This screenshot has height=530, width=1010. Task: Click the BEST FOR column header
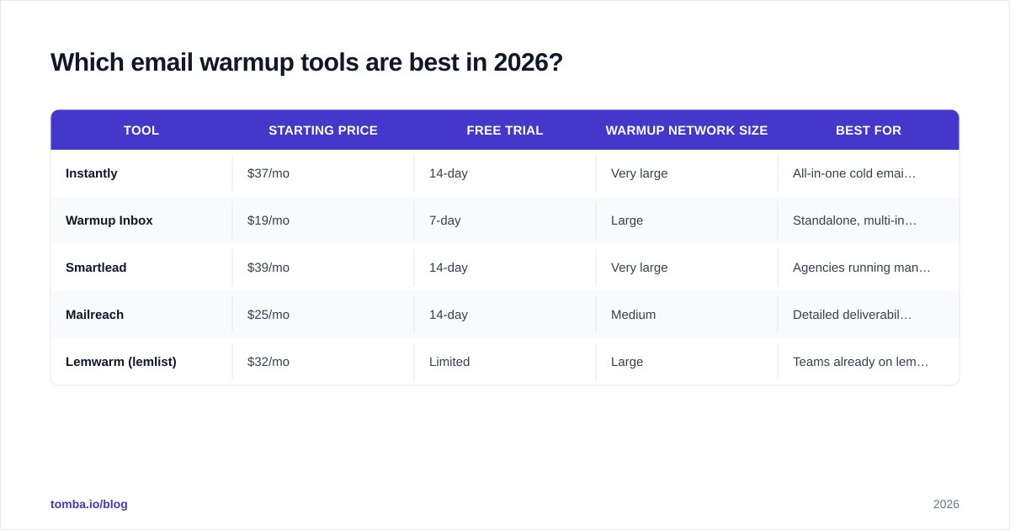pyautogui.click(x=869, y=130)
